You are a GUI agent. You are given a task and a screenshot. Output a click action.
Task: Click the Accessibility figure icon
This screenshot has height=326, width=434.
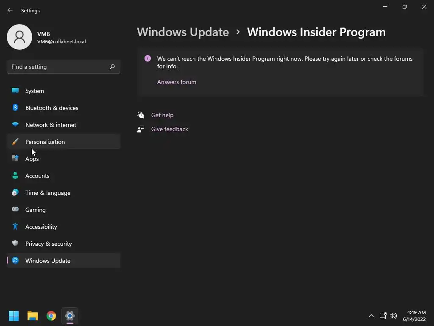point(15,226)
